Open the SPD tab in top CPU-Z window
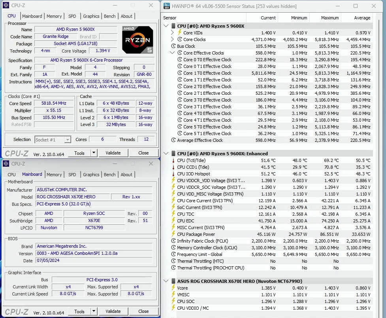 [72, 16]
